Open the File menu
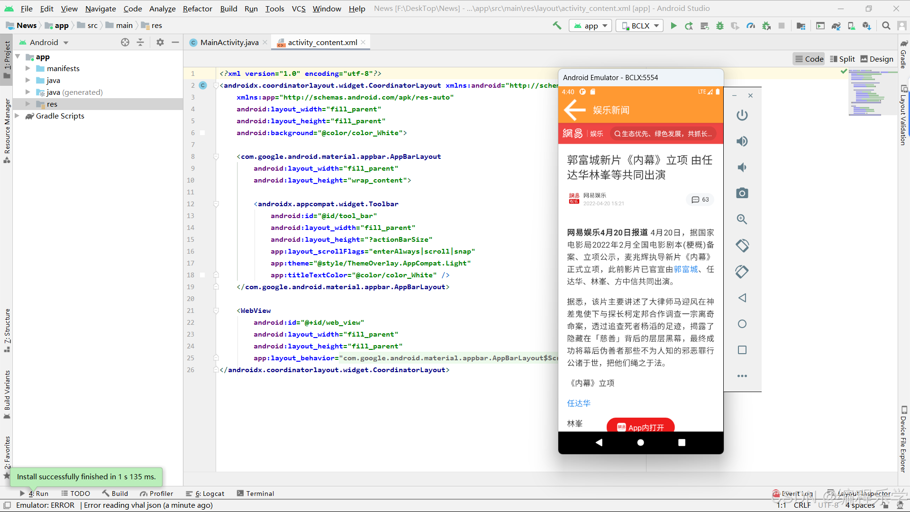 pyautogui.click(x=27, y=9)
